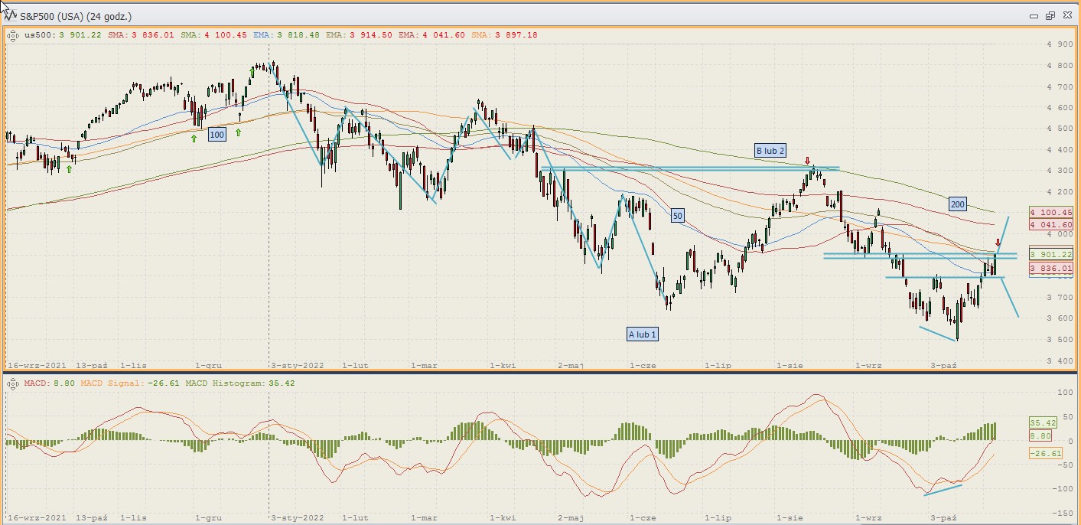Select the "B lub 2" text annotation
This screenshot has height=525, width=1081.
[770, 151]
